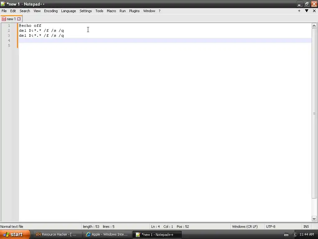The height and width of the screenshot is (239, 318).
Task: Open the Settings menu
Action: [86, 11]
